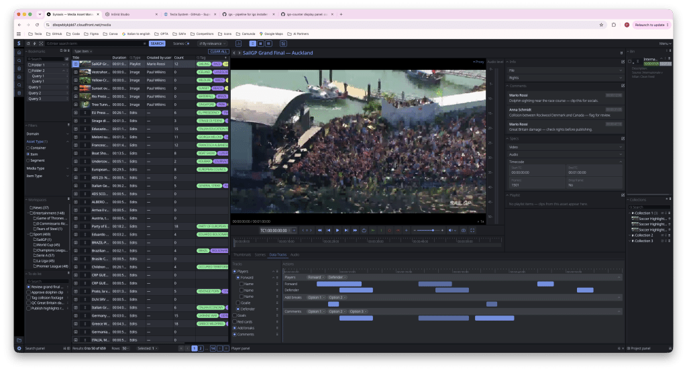The height and width of the screenshot is (371, 687).
Task: Go to results page 2
Action: tap(200, 349)
